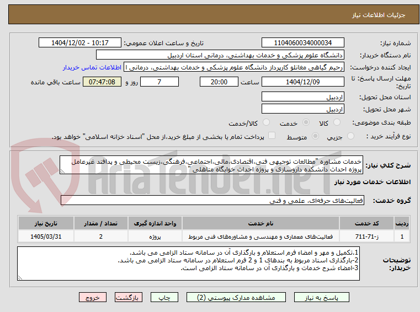Click the شرح کلی نیاز text area
The width and height of the screenshot is (420, 312).
coord(211,165)
